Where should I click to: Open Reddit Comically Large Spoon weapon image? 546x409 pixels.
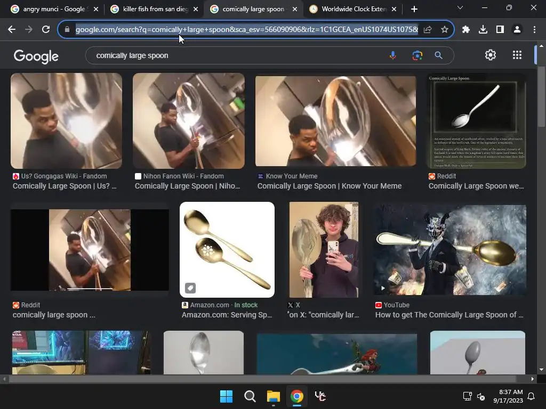(x=476, y=121)
